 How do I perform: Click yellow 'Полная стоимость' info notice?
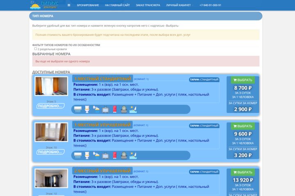tap(146, 35)
